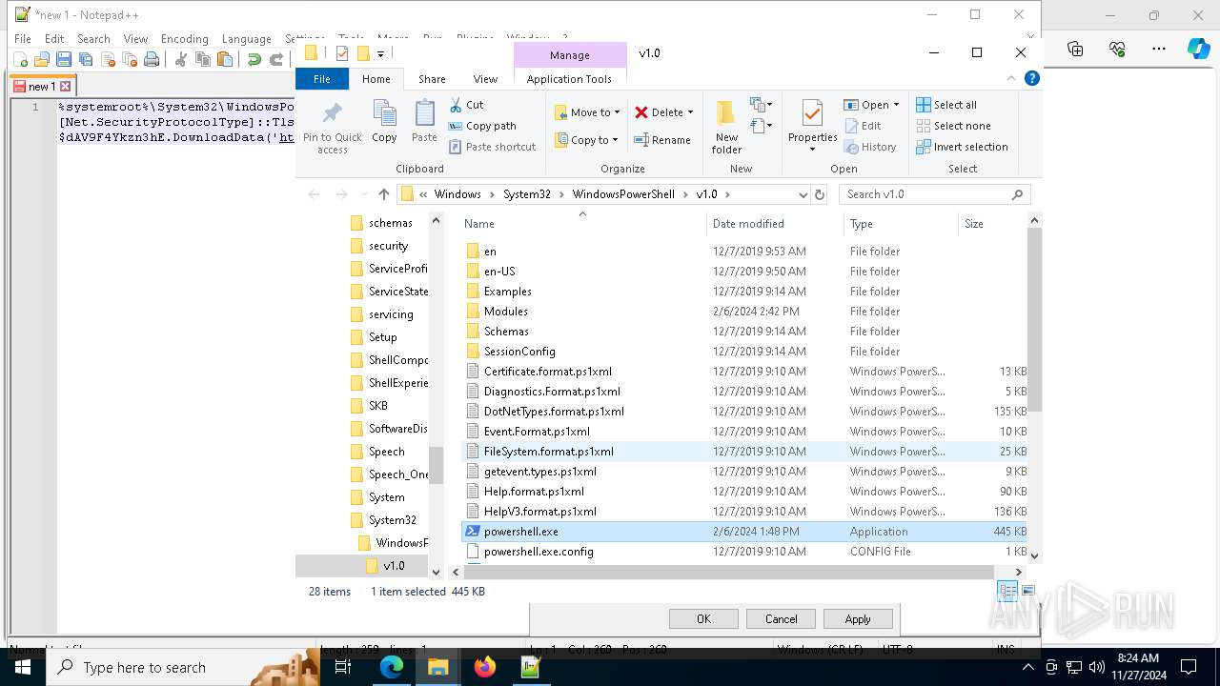1220x686 pixels.
Task: Click large Paste button in Explorer ribbon
Action: pyautogui.click(x=424, y=121)
